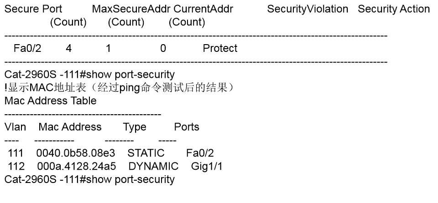Click the "Mac Address" column header
The image size is (438, 203).
tap(70, 127)
